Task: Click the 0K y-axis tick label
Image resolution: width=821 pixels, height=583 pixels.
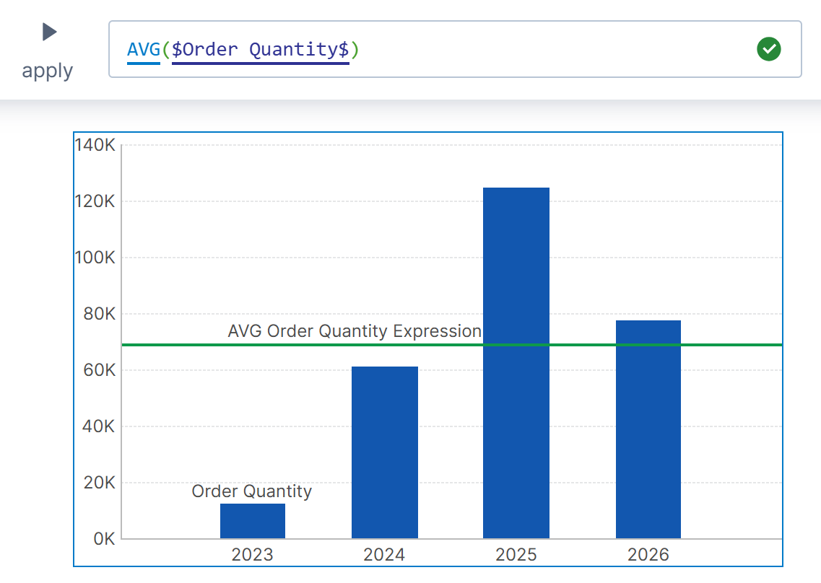Action: coord(103,539)
